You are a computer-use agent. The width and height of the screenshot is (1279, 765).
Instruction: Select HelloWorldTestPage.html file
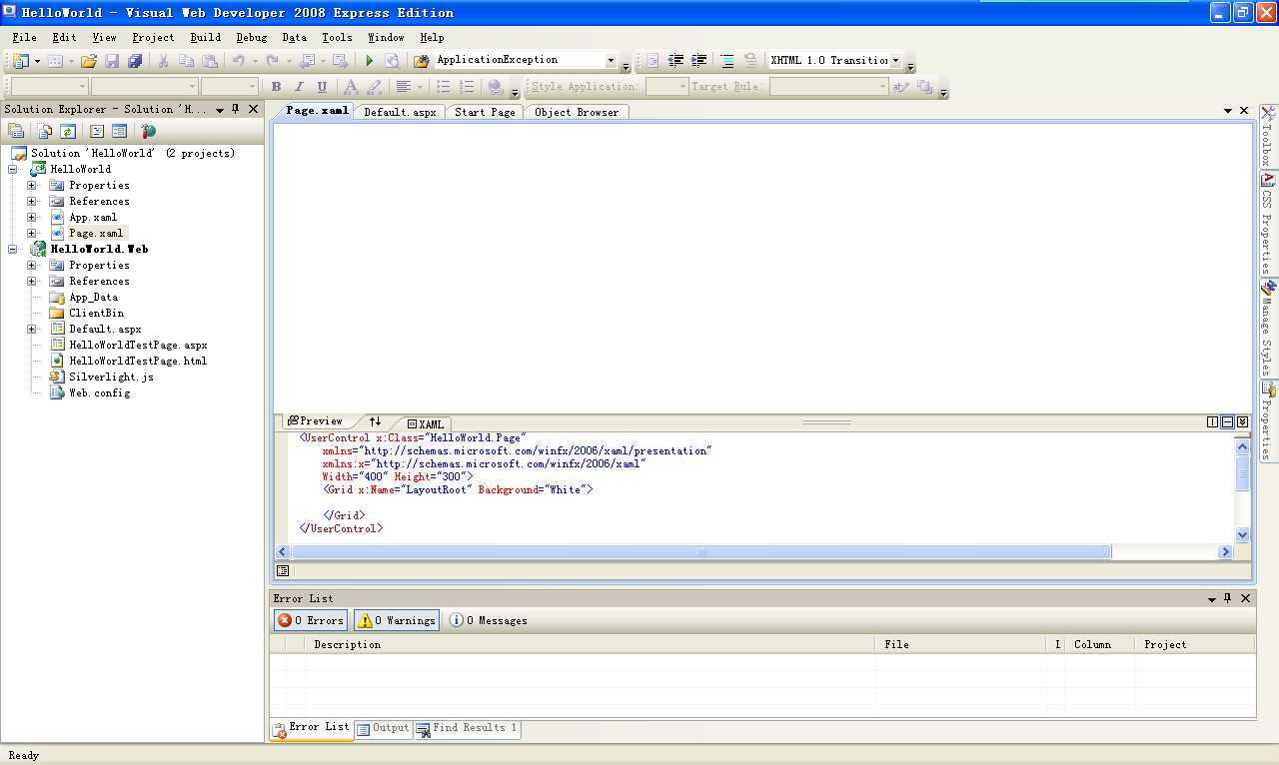138,361
